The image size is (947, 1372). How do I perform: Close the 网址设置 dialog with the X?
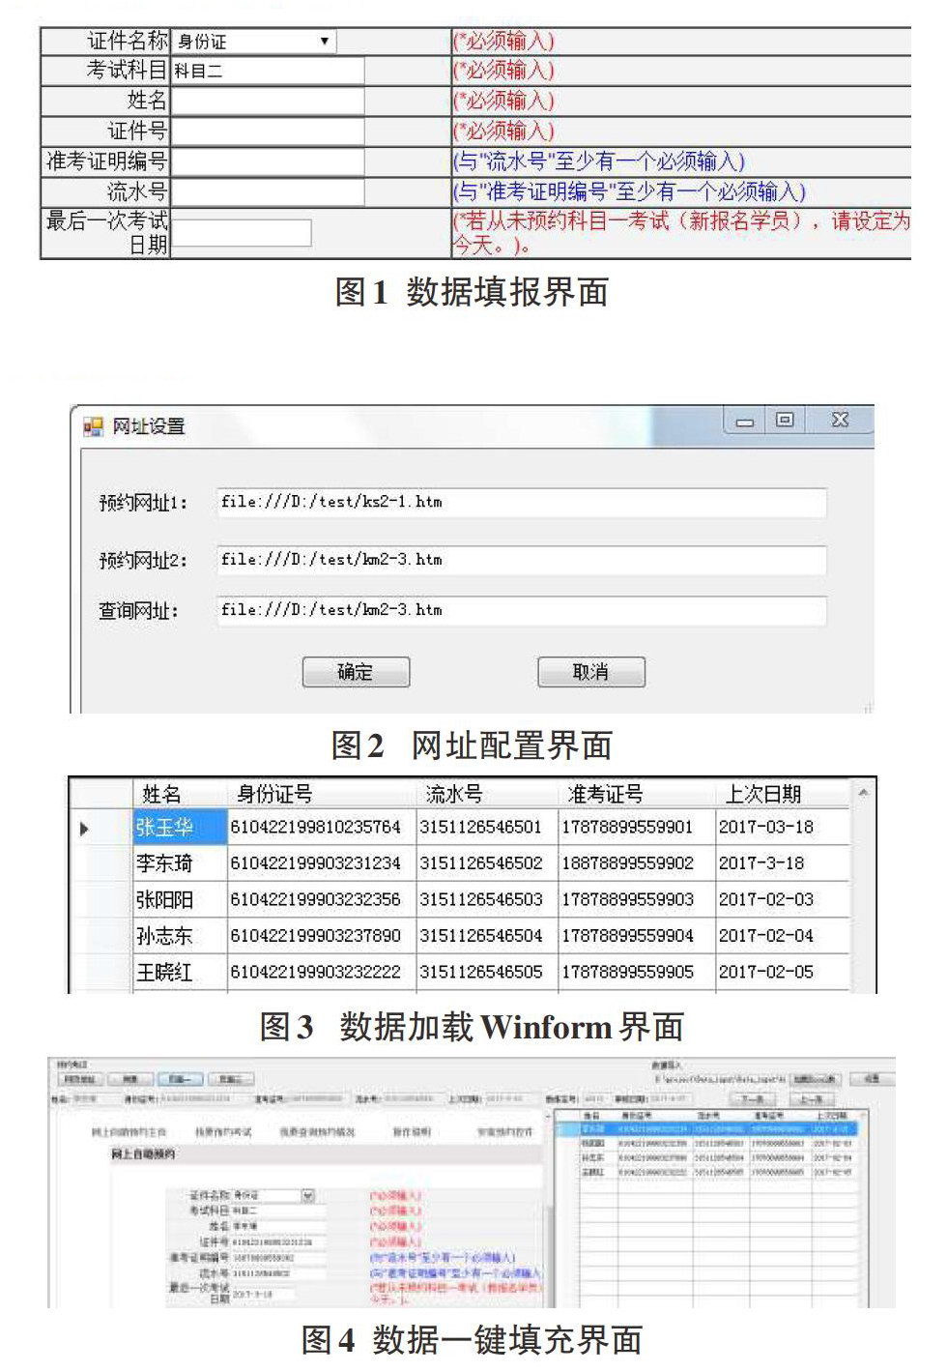(x=840, y=421)
